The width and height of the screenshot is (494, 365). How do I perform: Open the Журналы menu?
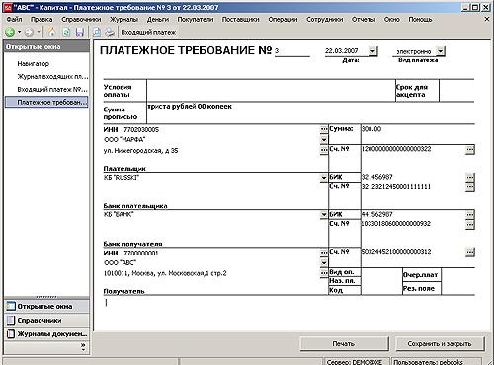(123, 20)
